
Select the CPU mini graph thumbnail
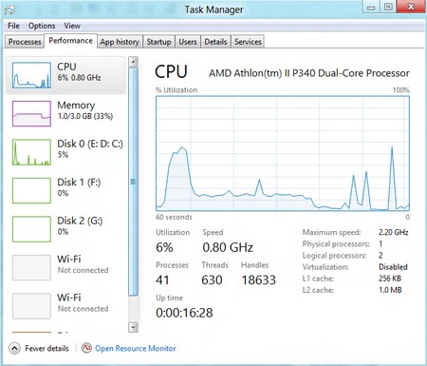pyautogui.click(x=31, y=75)
